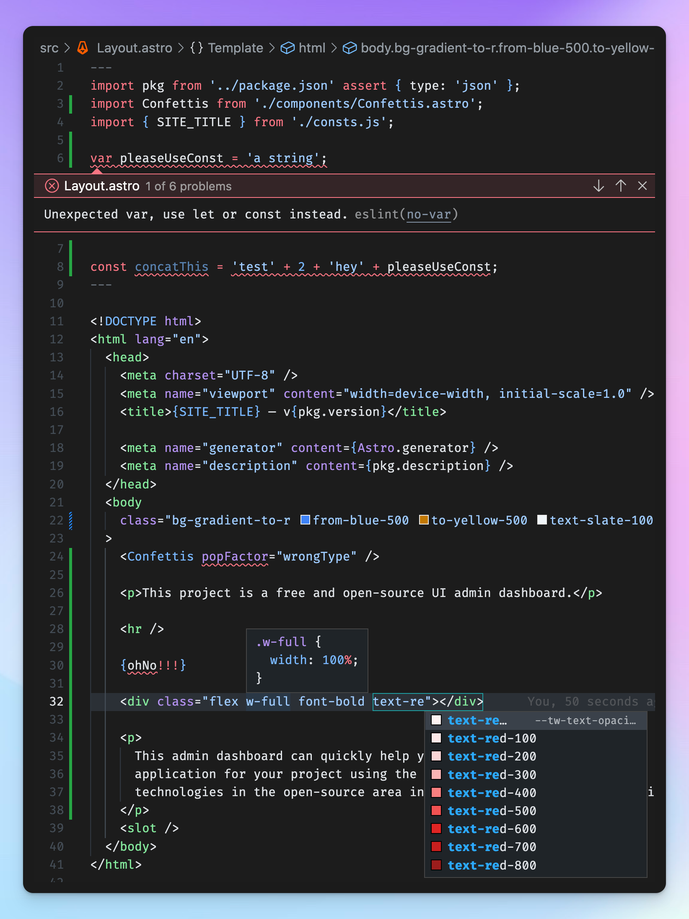
Task: Click the red error circle icon
Action: (x=52, y=186)
